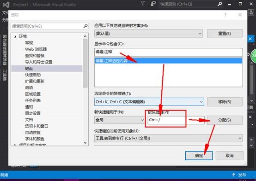This screenshot has height=181, width=256.
Task: Select 扩展和更新 in the options tree
Action: pos(35,81)
